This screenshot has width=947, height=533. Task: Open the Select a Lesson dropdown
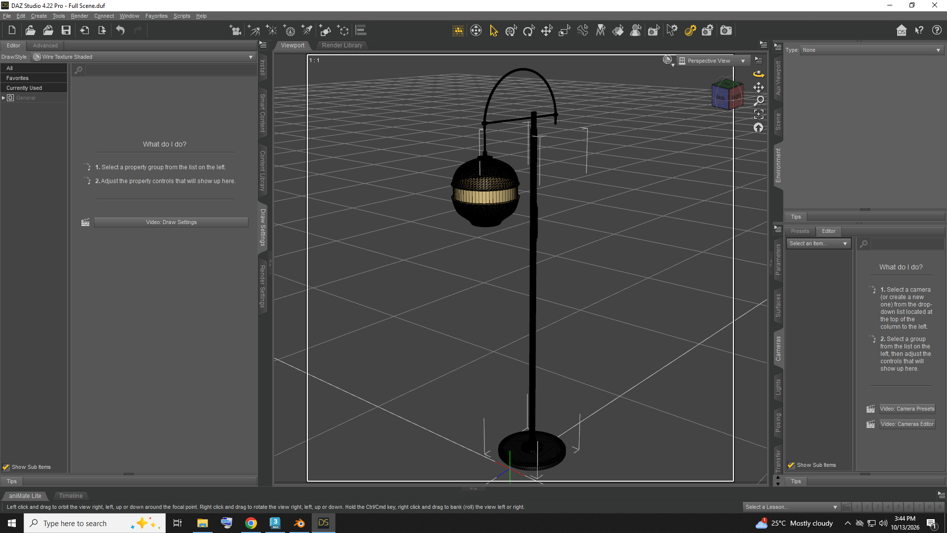791,507
